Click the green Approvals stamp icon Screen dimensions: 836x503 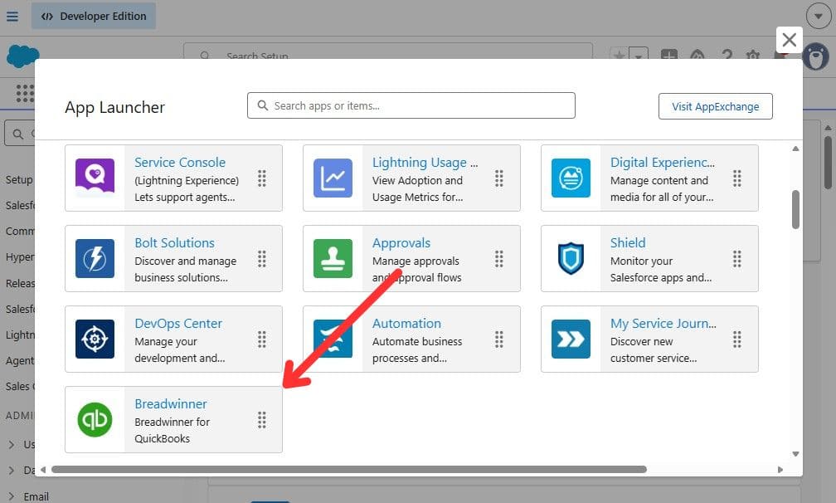tap(333, 259)
